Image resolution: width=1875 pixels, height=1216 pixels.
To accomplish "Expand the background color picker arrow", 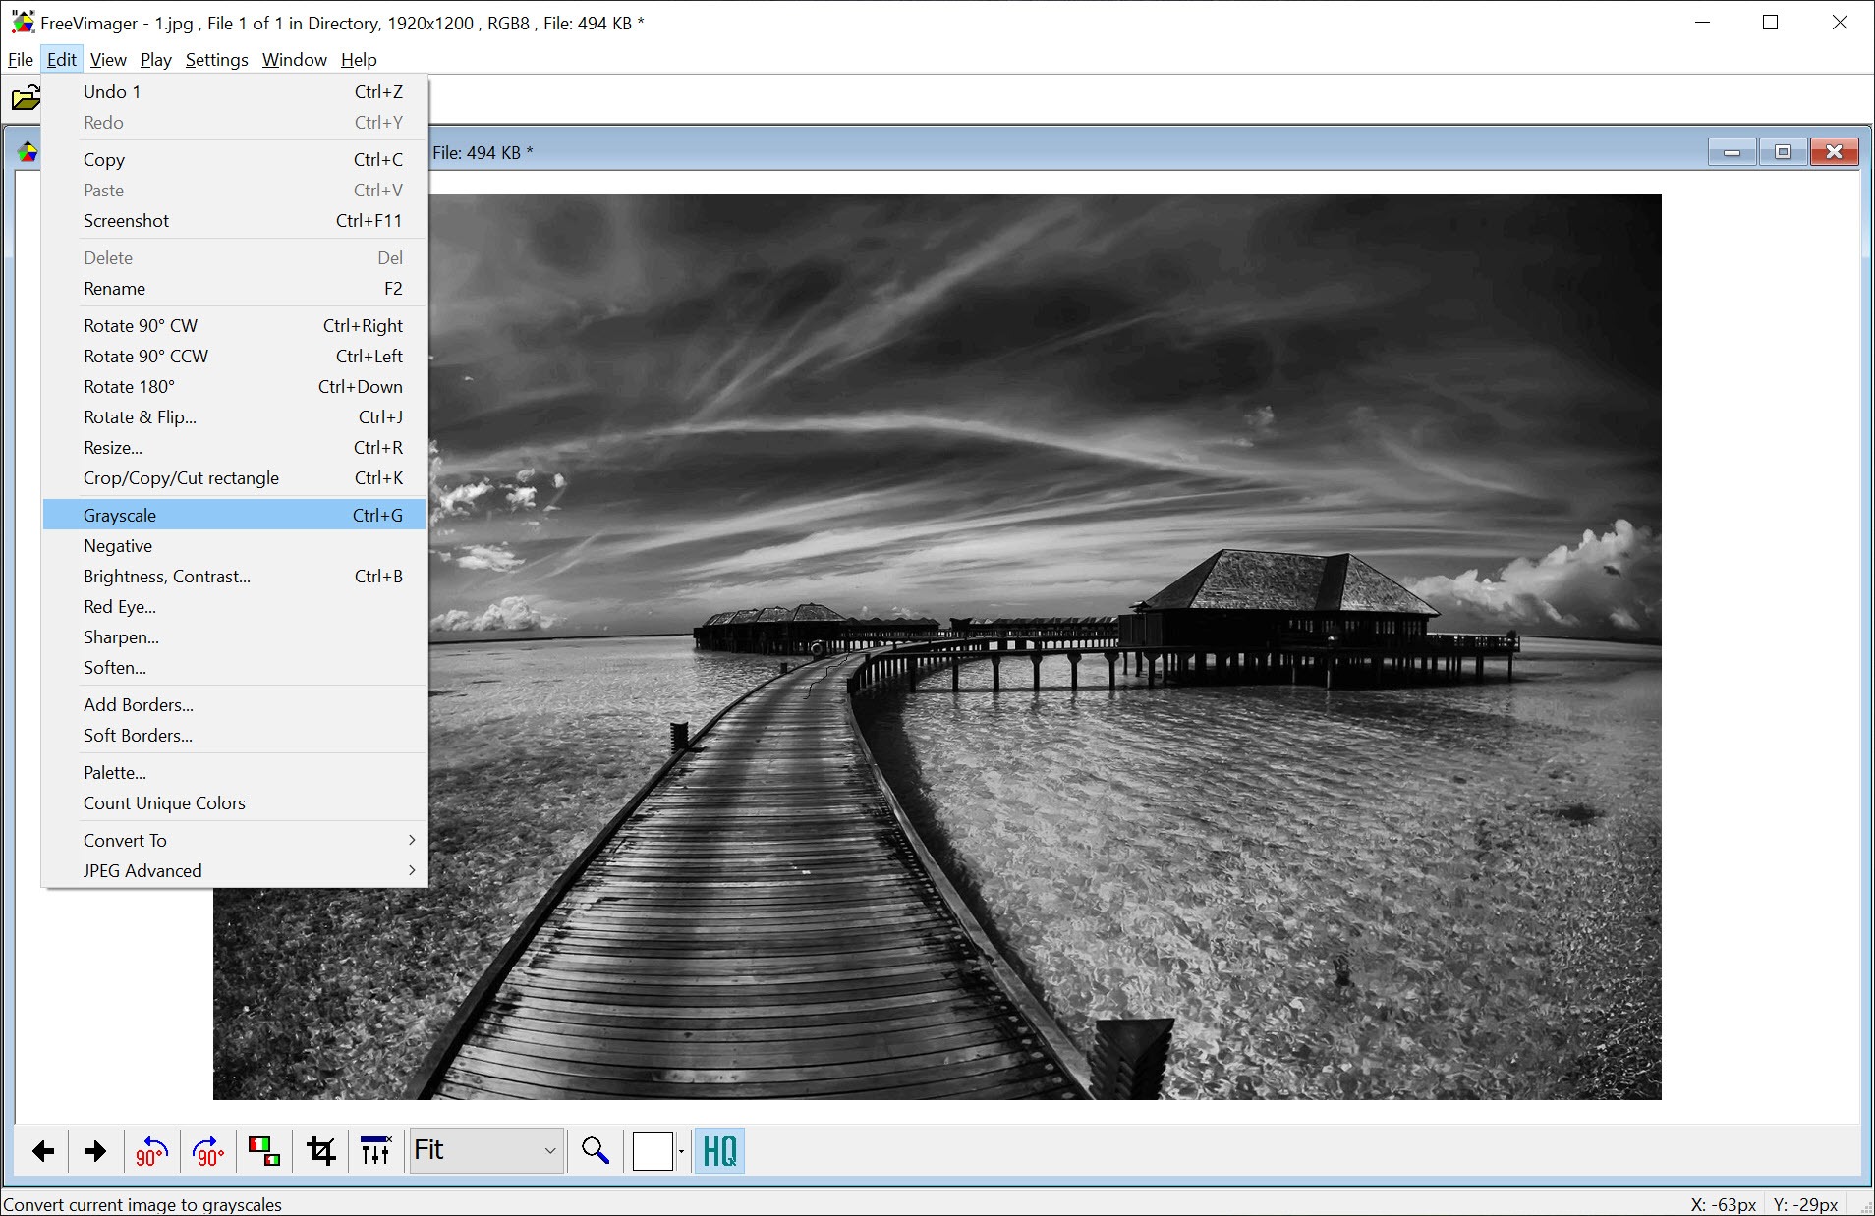I will tap(682, 1152).
